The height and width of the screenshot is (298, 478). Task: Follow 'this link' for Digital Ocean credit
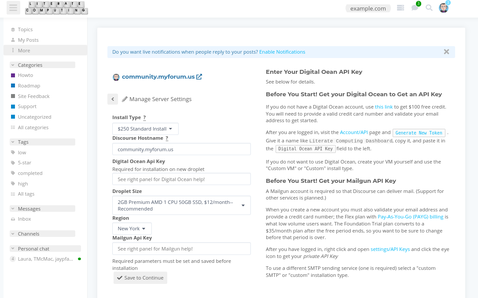click(x=384, y=107)
